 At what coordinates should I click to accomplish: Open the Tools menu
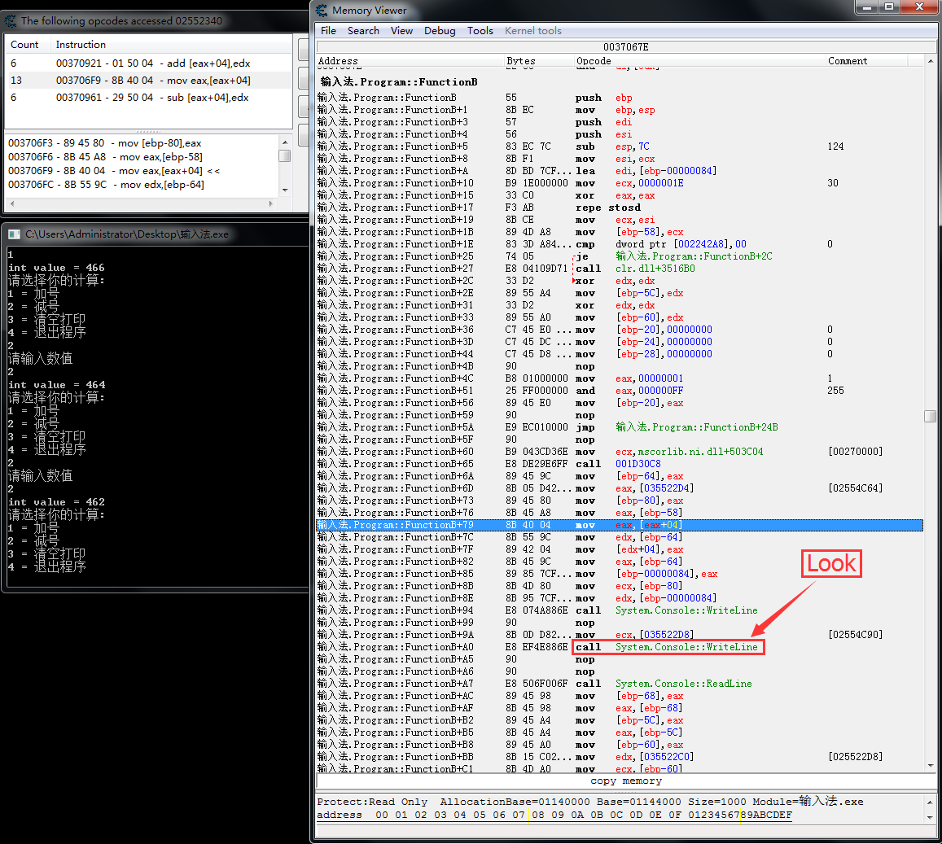[x=480, y=31]
